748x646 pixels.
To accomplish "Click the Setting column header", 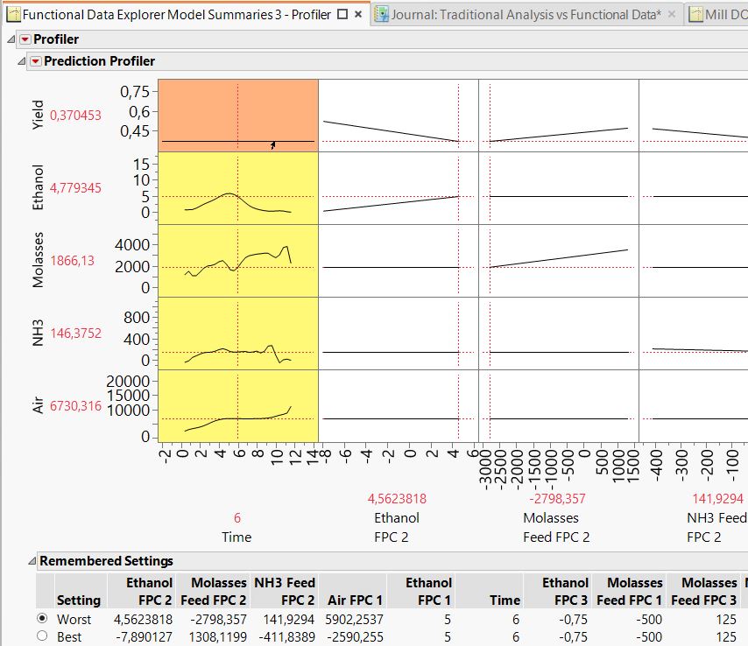I will [80, 600].
